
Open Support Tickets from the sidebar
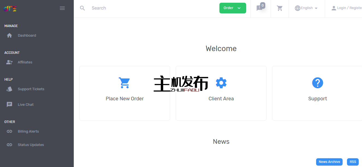tap(31, 89)
